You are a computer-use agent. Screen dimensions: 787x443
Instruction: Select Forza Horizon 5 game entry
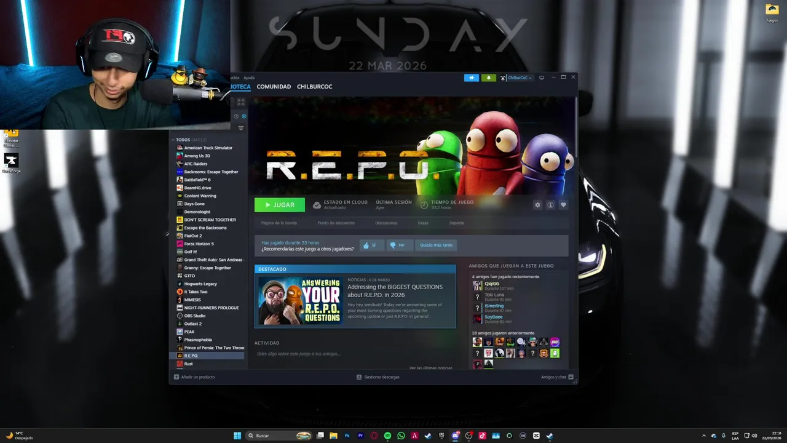pyautogui.click(x=208, y=244)
